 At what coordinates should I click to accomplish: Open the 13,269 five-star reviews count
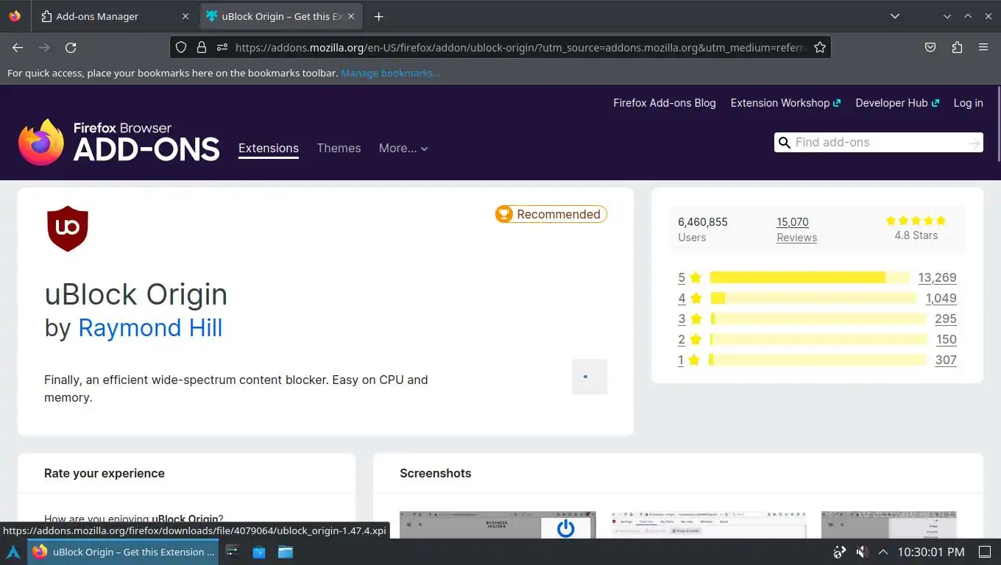937,277
